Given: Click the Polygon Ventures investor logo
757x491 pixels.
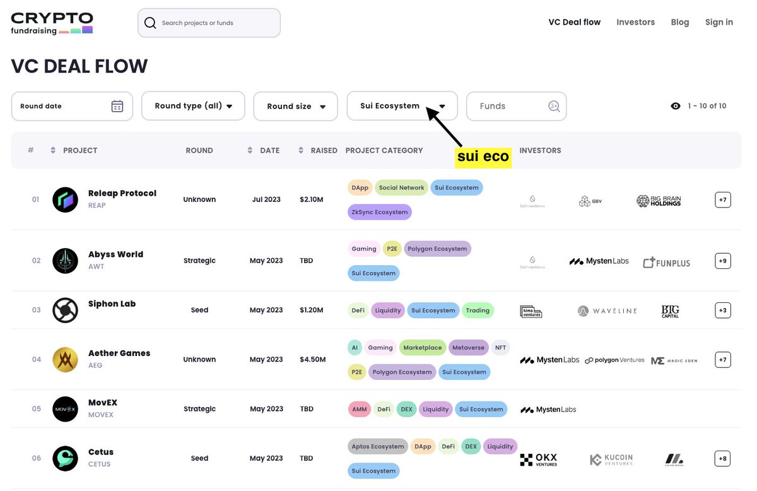Looking at the screenshot, I should pyautogui.click(x=614, y=360).
